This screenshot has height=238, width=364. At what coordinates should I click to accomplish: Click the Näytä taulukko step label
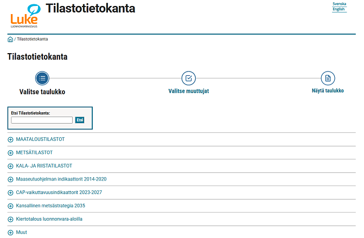point(328,91)
